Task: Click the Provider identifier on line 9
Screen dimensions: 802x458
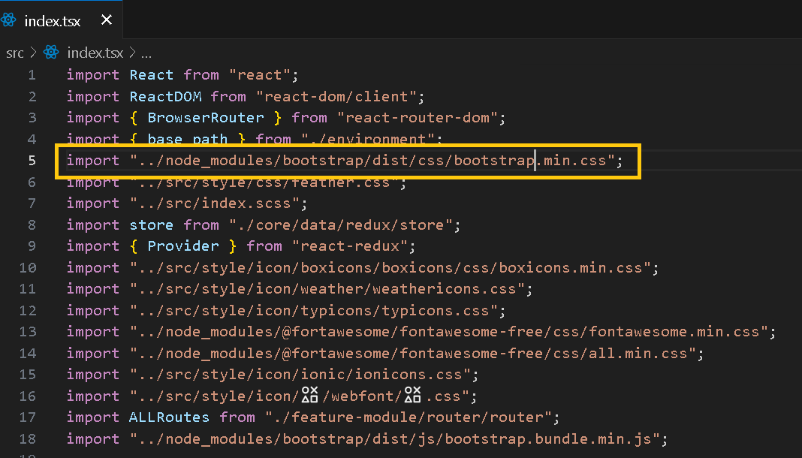Action: click(x=183, y=246)
